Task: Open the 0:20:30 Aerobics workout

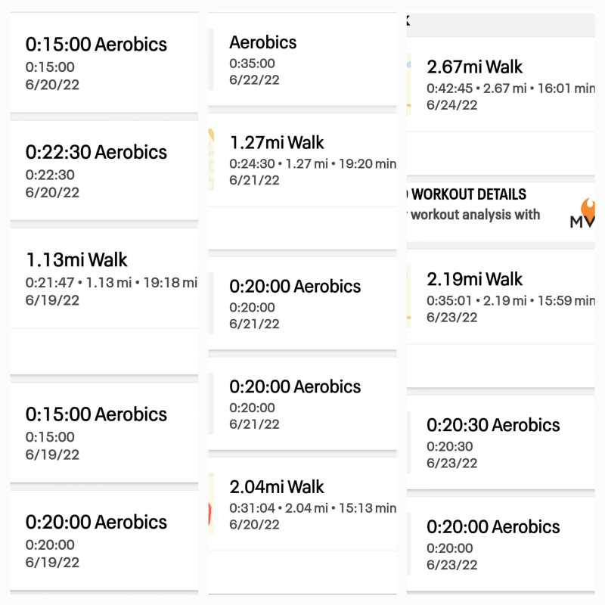Action: (x=501, y=442)
